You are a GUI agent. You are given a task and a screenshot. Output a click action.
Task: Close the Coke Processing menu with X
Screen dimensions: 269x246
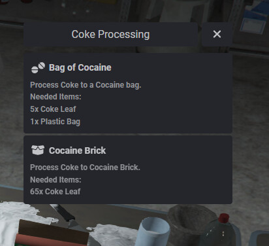[217, 34]
